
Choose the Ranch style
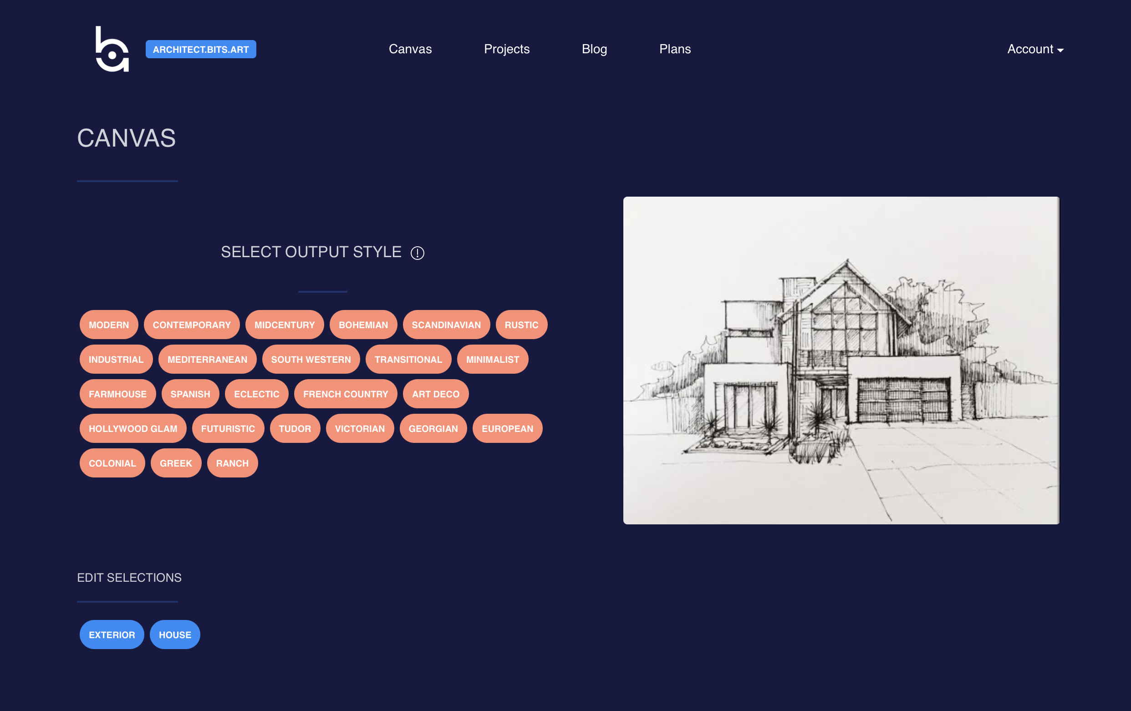point(232,463)
